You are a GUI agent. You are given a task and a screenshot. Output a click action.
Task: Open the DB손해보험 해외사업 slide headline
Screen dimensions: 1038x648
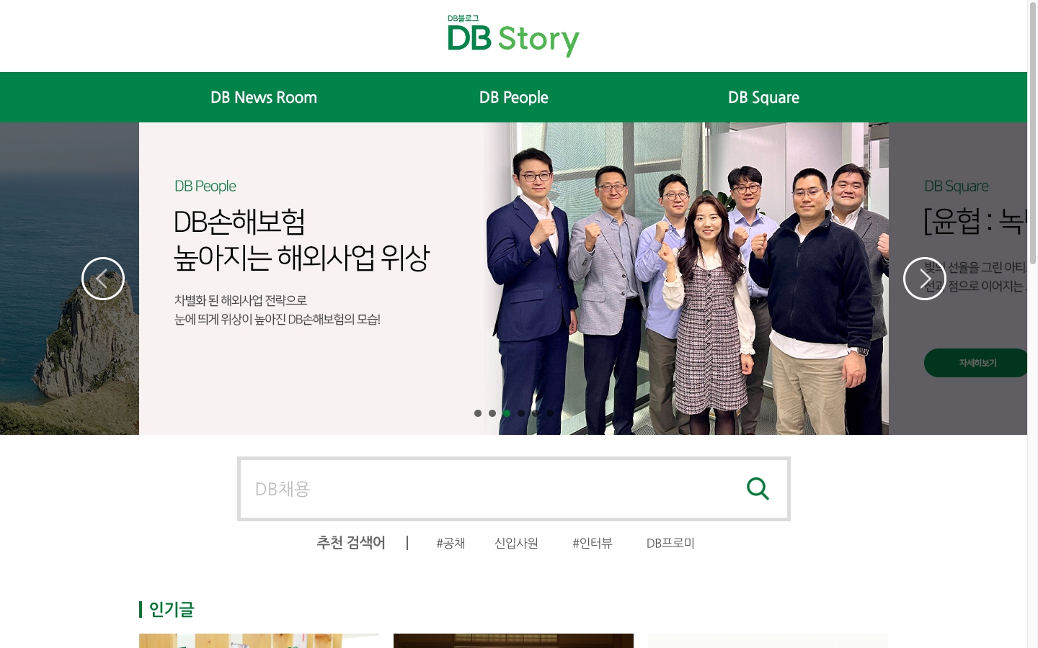(301, 240)
